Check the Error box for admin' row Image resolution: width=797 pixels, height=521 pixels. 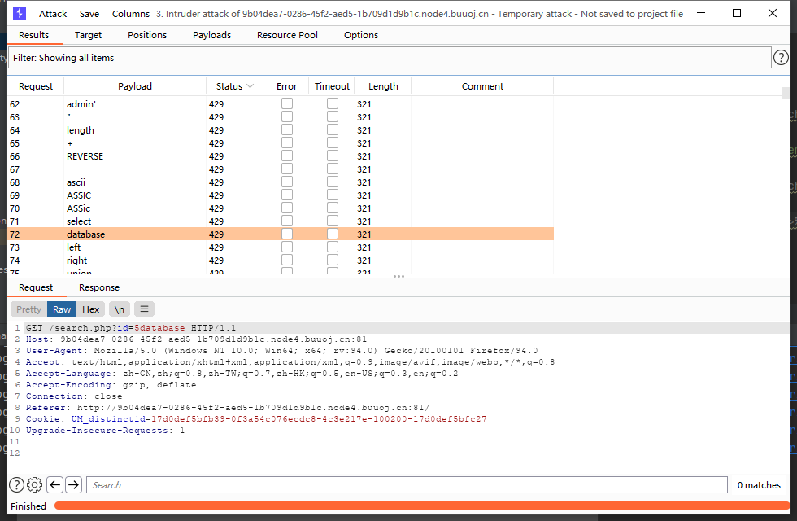pyautogui.click(x=287, y=104)
